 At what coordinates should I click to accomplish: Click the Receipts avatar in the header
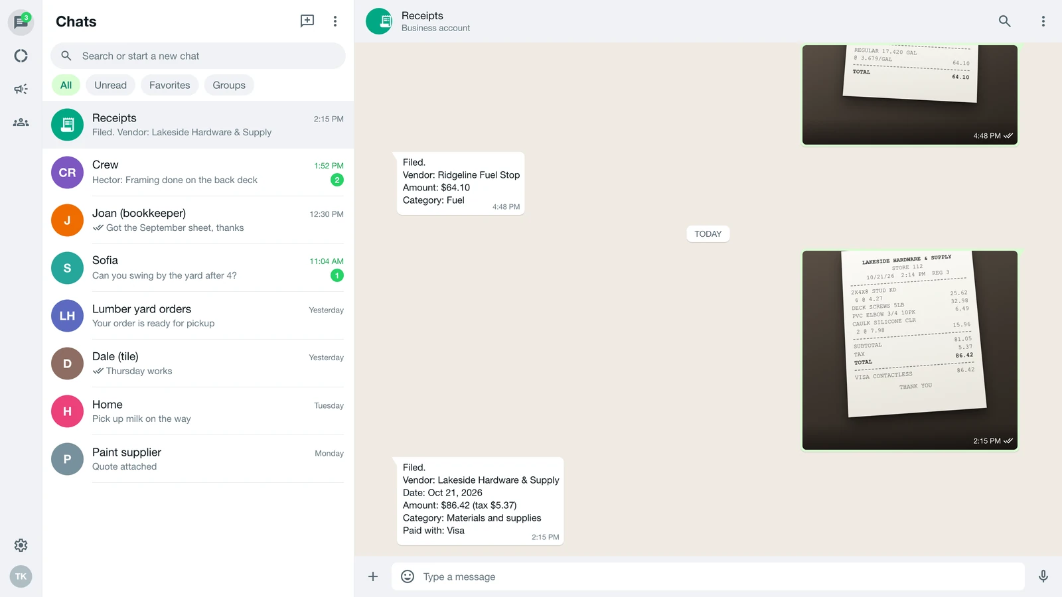pyautogui.click(x=379, y=21)
